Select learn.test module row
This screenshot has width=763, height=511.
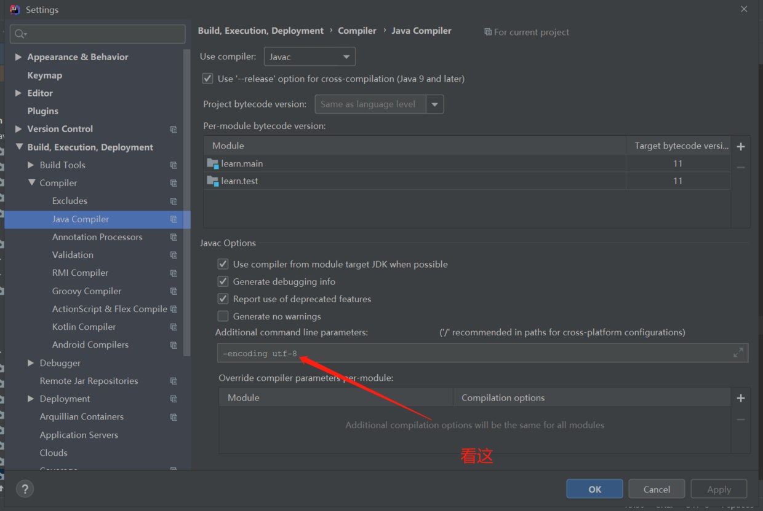point(468,181)
